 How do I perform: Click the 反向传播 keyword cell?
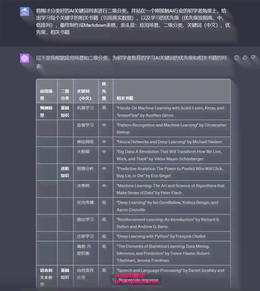[86, 206]
